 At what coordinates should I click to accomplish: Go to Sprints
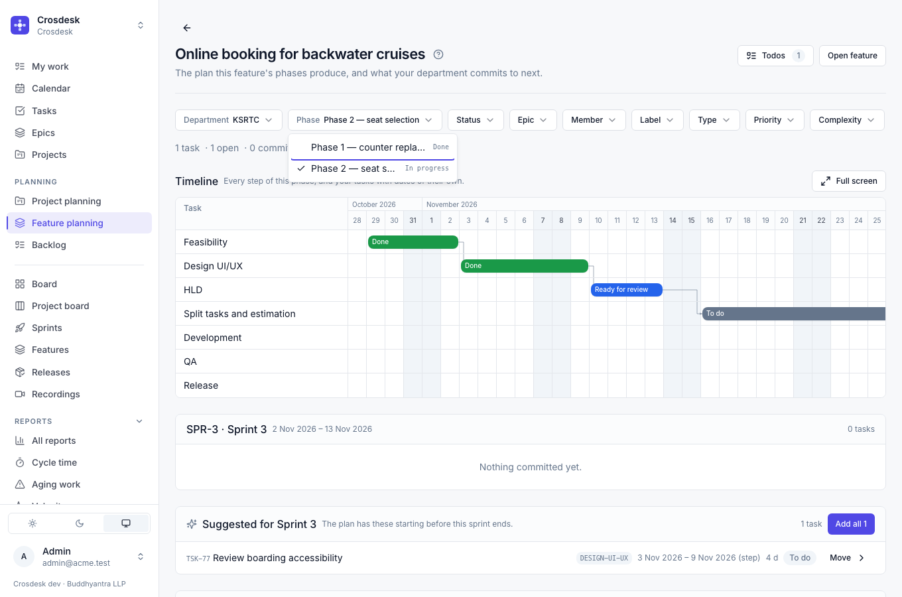click(x=79, y=328)
